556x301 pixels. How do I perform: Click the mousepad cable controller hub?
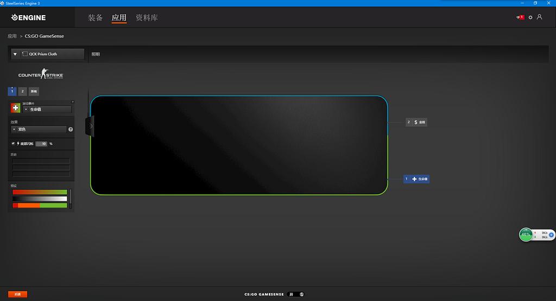(90, 126)
